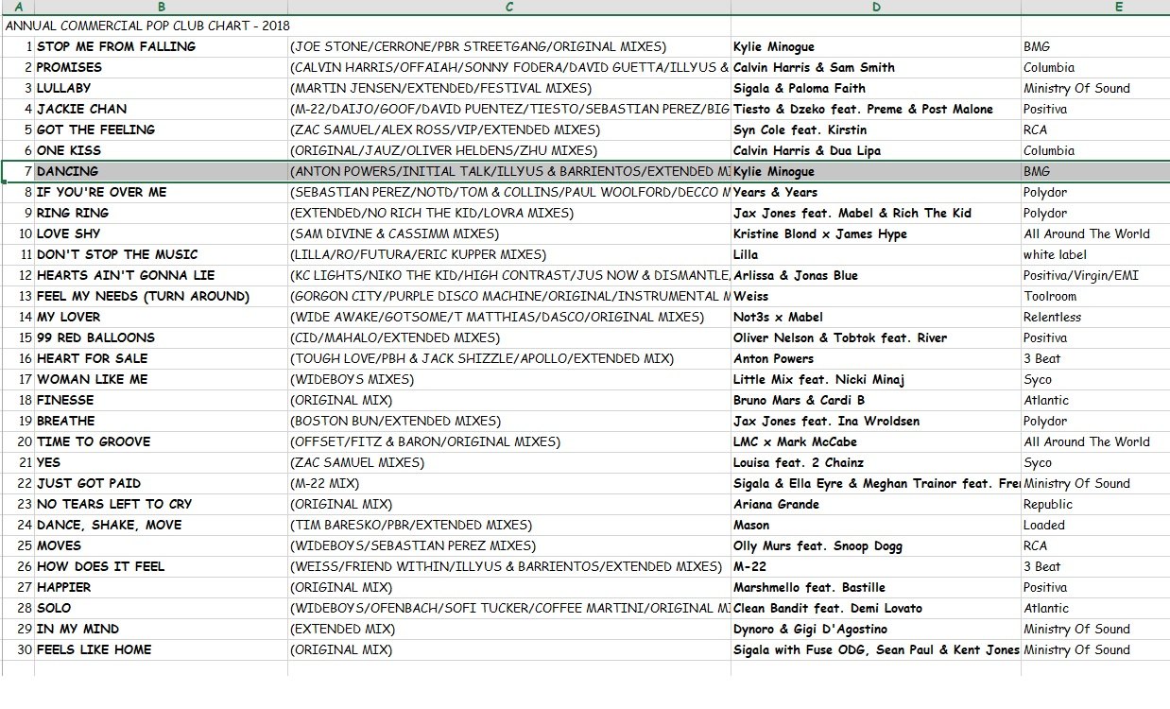1170x709 pixels.
Task: Click the 'Republic' label cell
Action: point(1095,504)
